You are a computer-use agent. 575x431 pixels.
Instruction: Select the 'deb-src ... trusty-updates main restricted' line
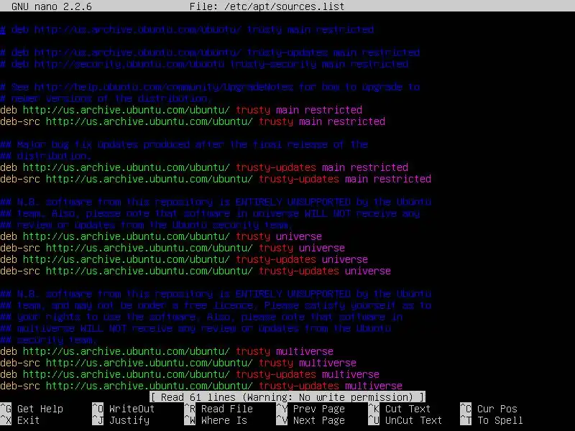(x=216, y=179)
